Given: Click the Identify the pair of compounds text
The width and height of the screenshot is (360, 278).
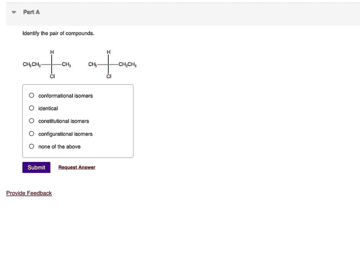Looking at the screenshot, I should click(x=58, y=33).
